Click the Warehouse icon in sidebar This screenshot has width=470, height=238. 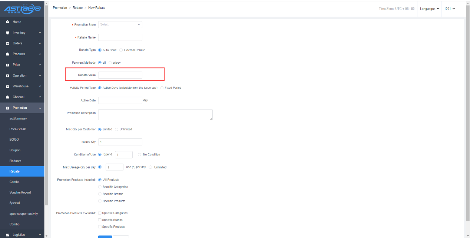coord(7,87)
